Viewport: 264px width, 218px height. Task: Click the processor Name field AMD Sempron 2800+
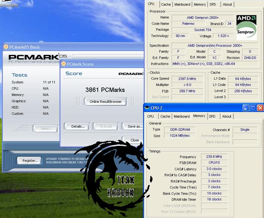pos(203,18)
